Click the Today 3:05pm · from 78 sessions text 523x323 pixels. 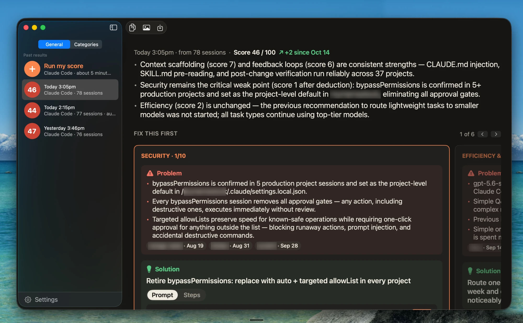180,53
